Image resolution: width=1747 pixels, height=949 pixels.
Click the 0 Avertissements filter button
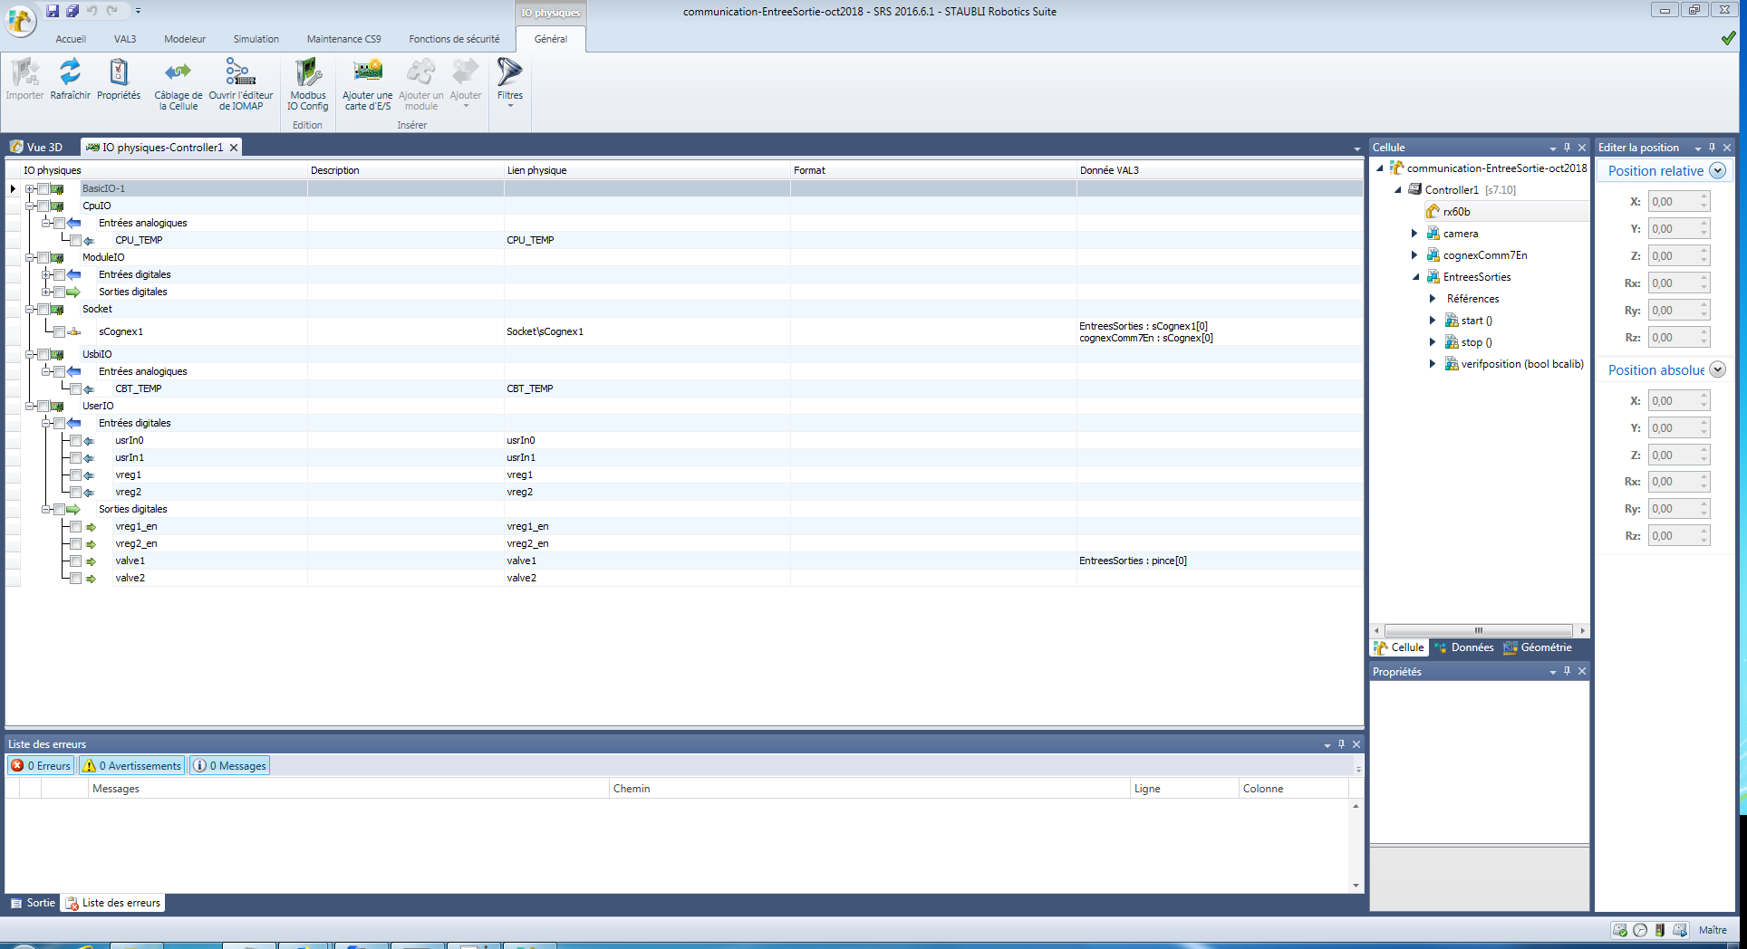[132, 766]
